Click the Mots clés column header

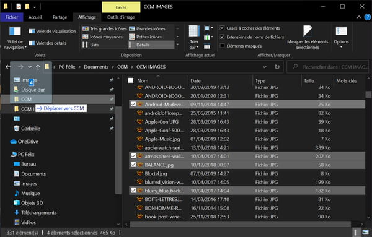(x=346, y=80)
